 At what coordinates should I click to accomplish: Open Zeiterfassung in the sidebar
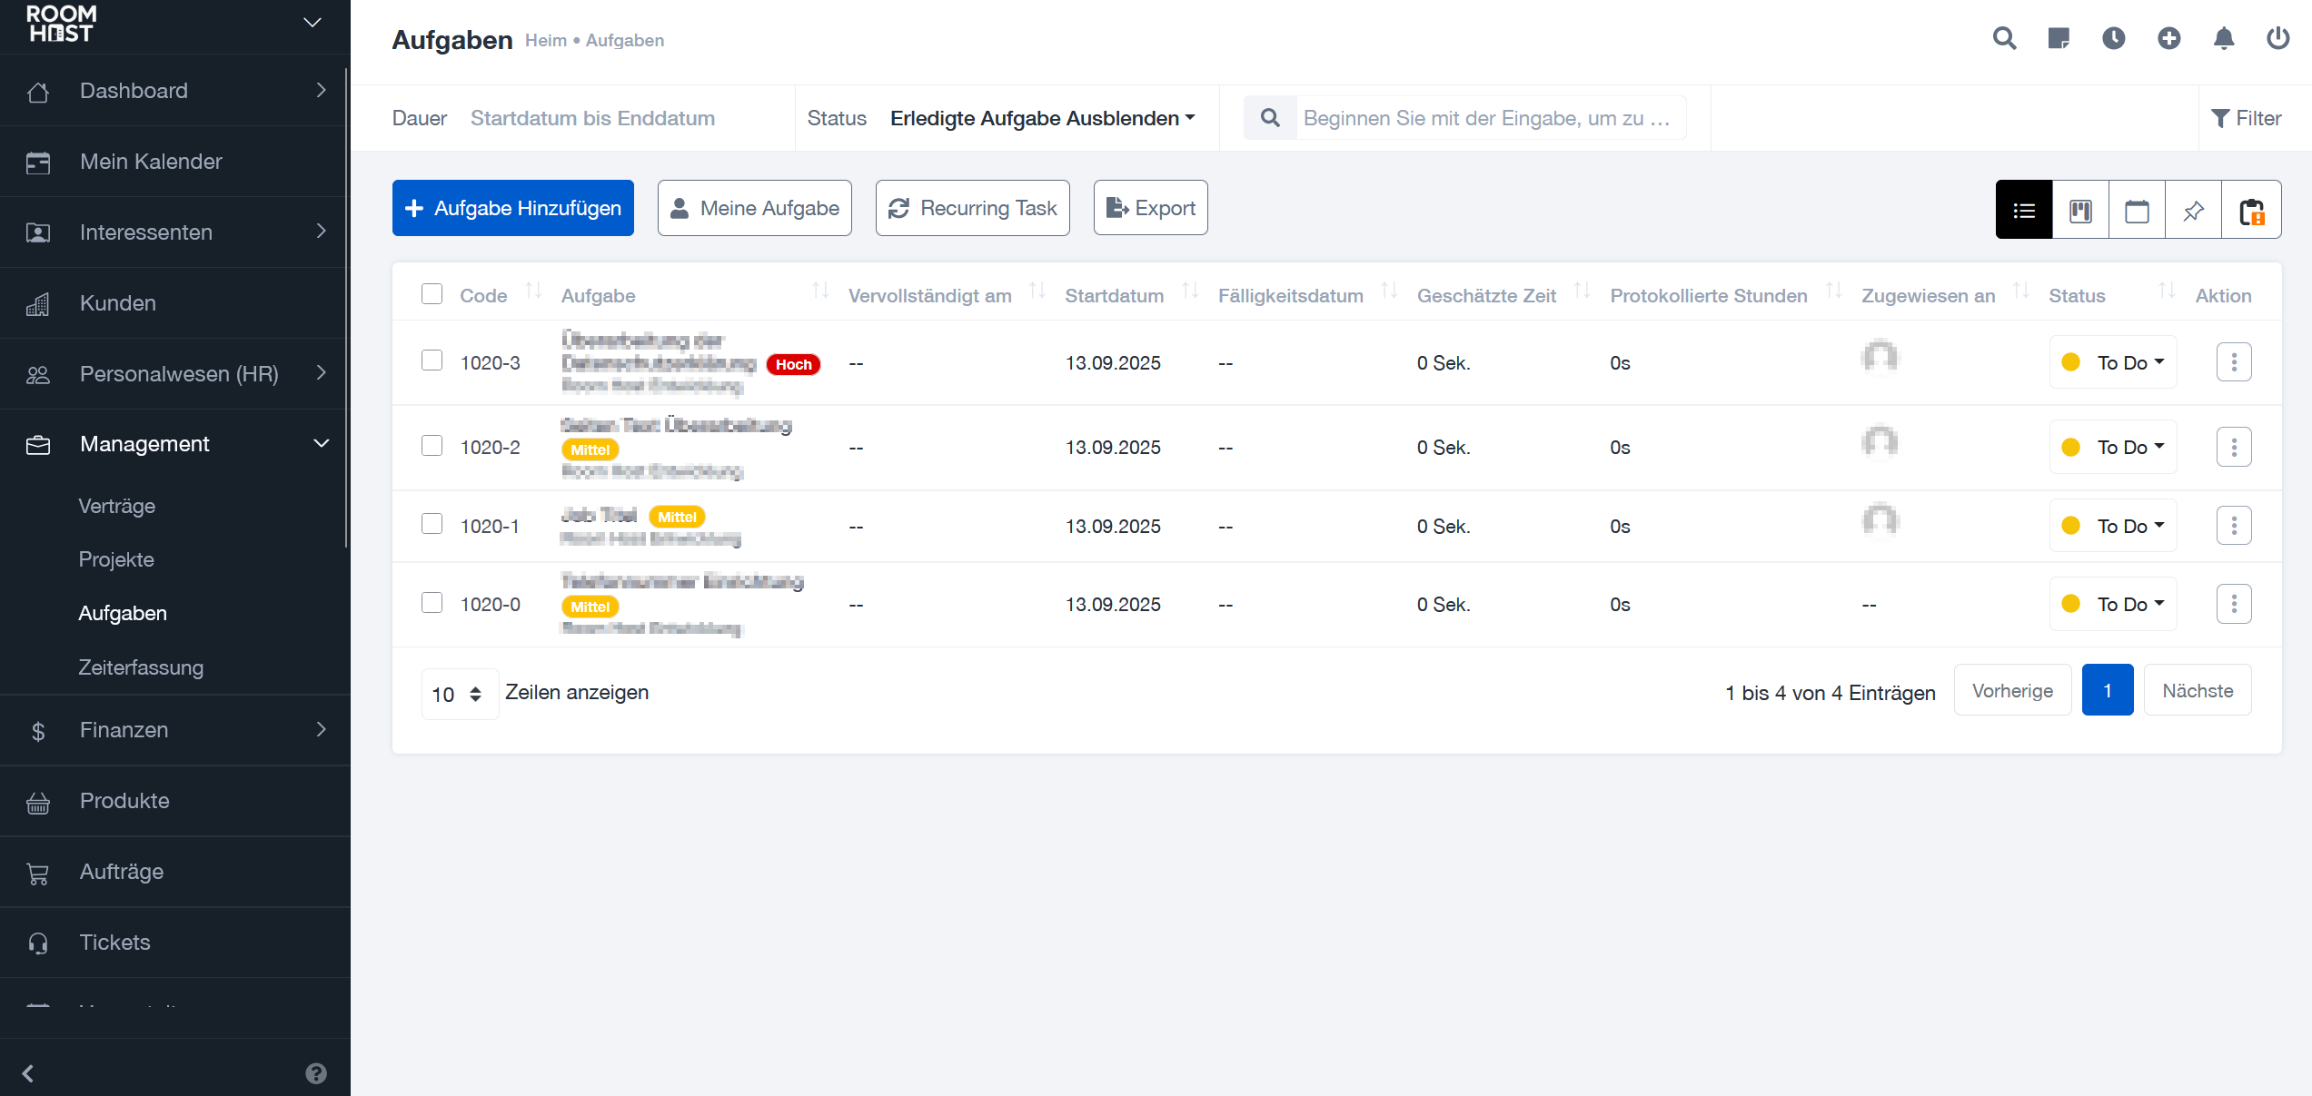point(141,667)
